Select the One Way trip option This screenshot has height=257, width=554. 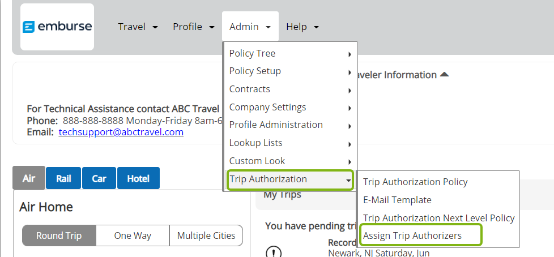pos(133,235)
